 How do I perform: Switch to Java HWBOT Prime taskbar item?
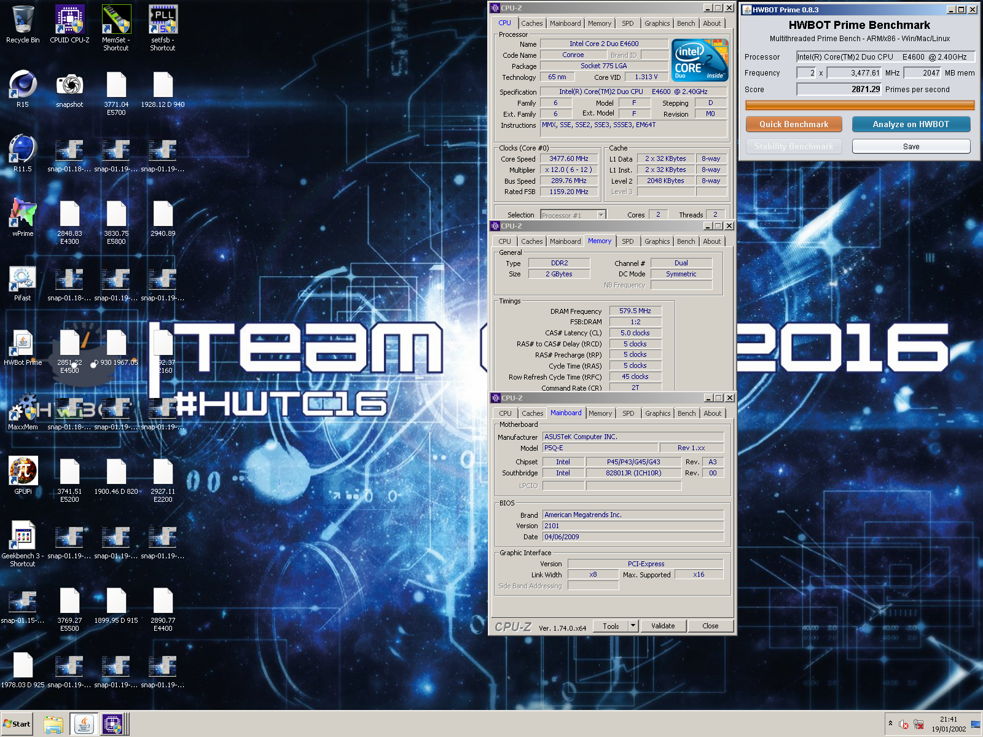(84, 724)
